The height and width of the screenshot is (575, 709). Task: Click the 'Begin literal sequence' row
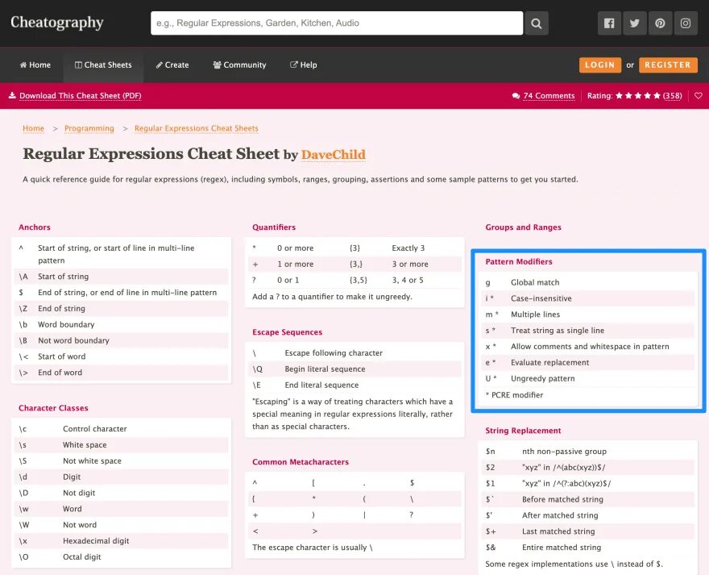click(354, 369)
